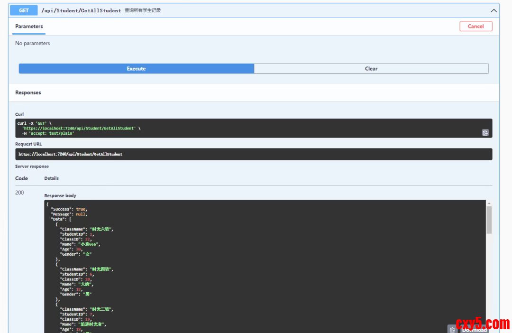Image resolution: width=512 pixels, height=333 pixels.
Task: Collapse the GetAllStudent endpoint with chevron
Action: click(x=494, y=10)
